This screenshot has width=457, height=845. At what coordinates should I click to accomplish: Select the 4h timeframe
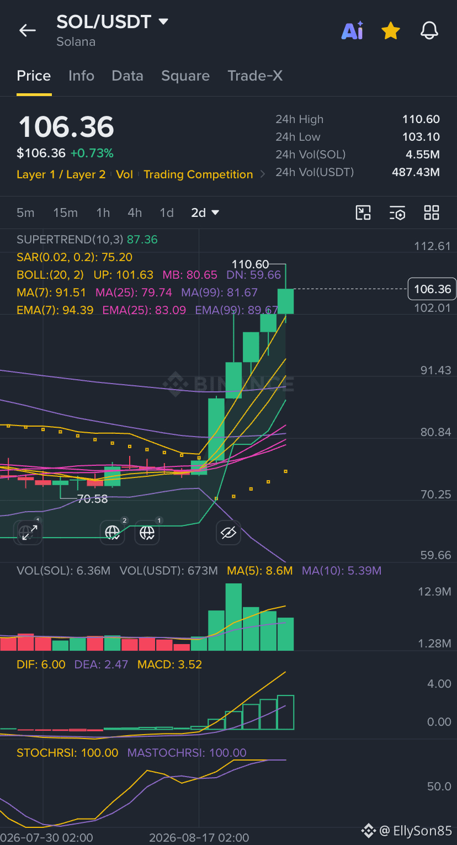135,212
